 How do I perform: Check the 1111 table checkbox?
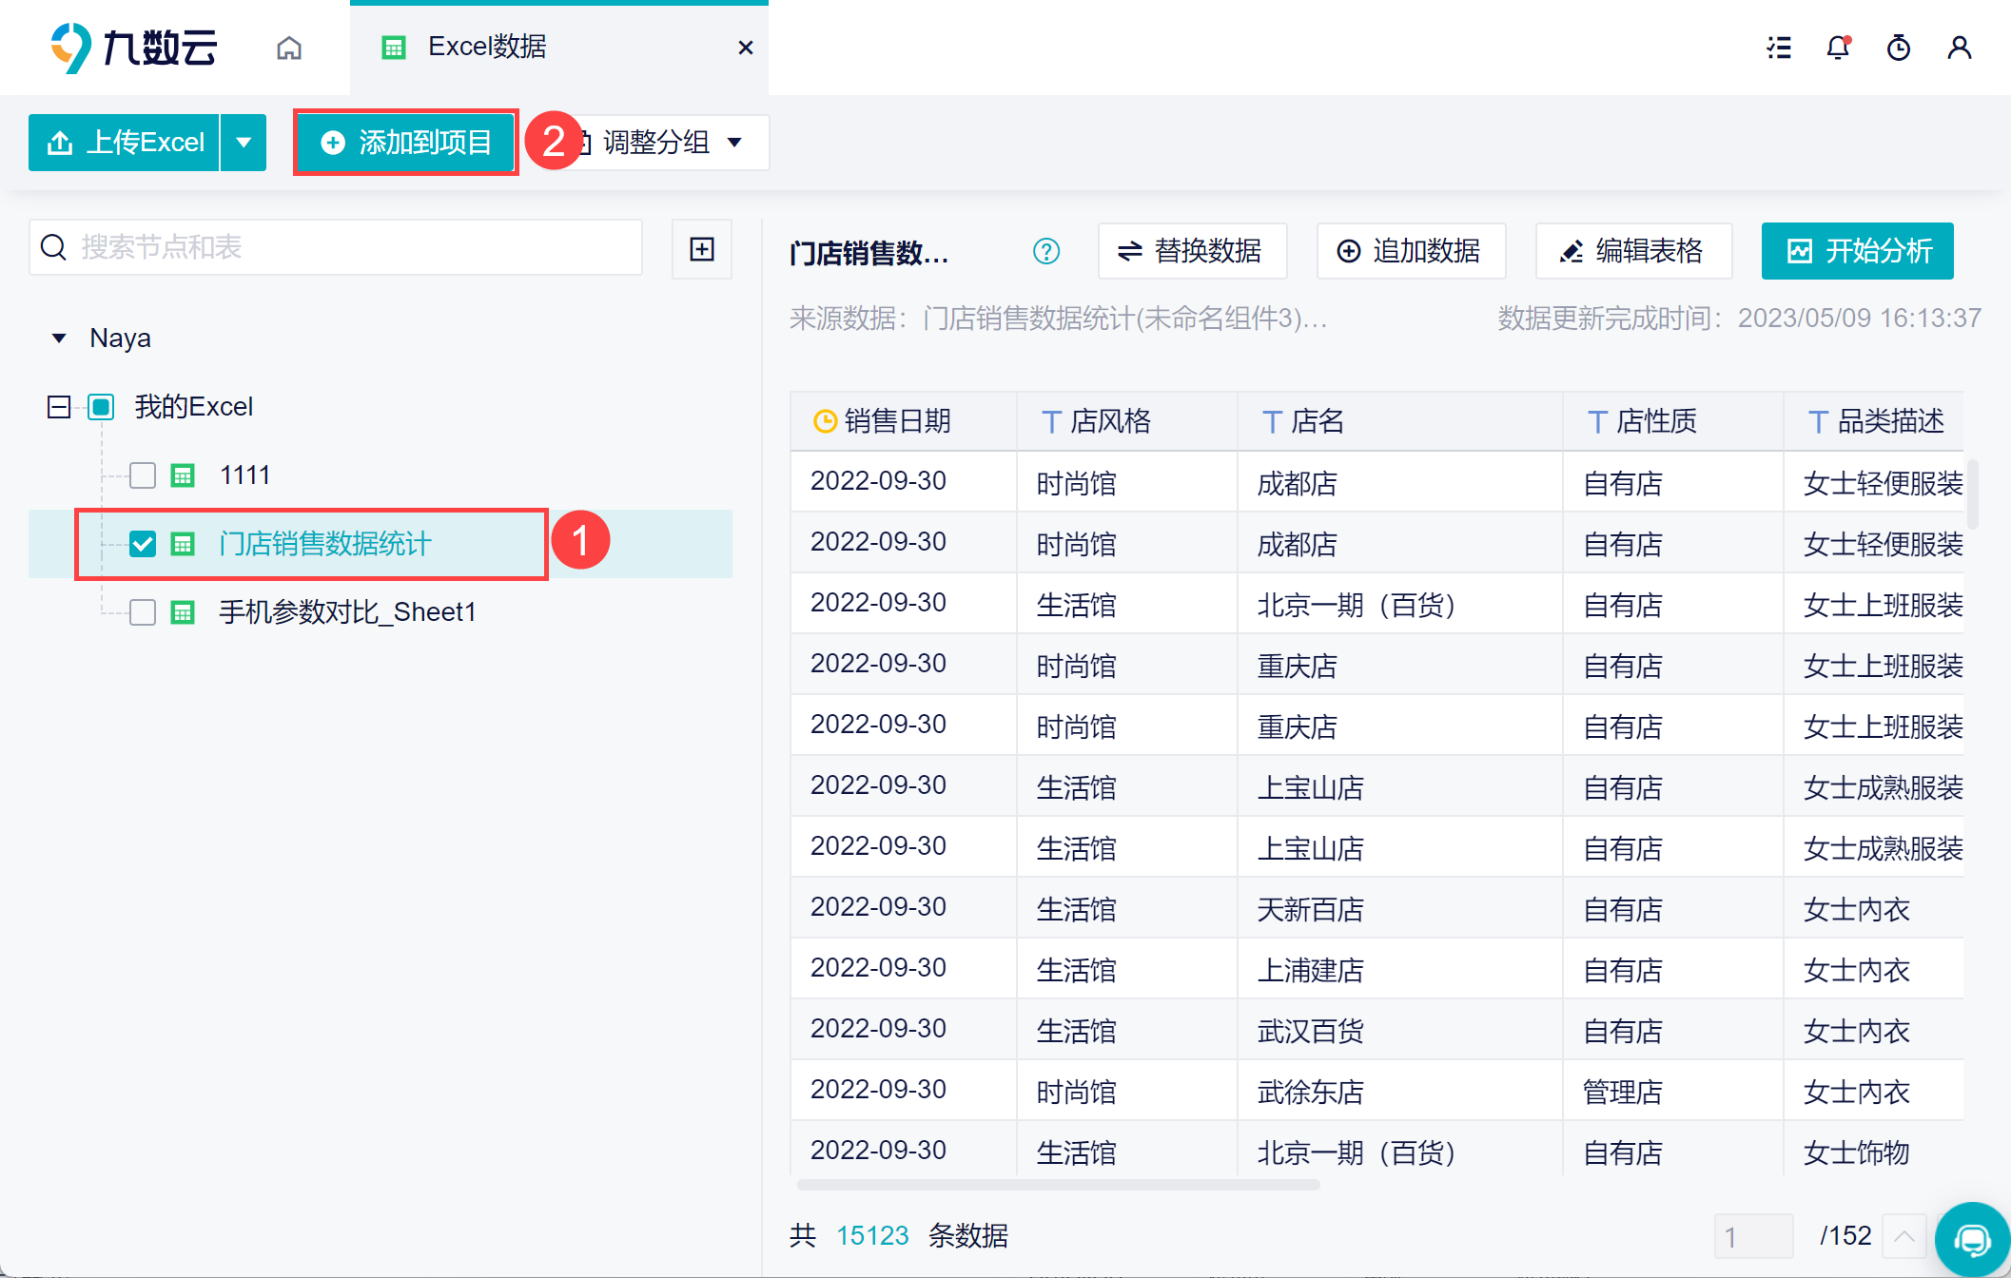click(x=143, y=475)
